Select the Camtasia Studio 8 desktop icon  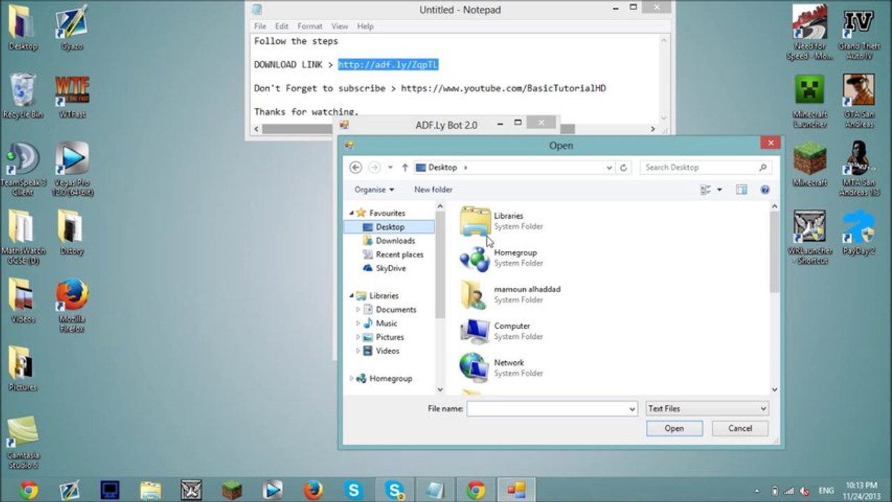click(22, 442)
